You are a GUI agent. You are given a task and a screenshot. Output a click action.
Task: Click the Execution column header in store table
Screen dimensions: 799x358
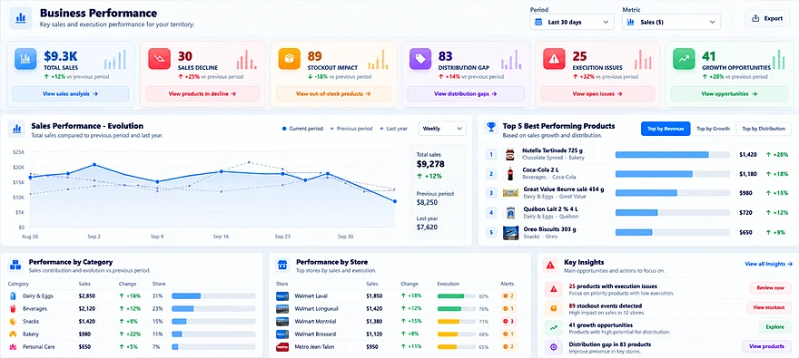[x=448, y=284]
